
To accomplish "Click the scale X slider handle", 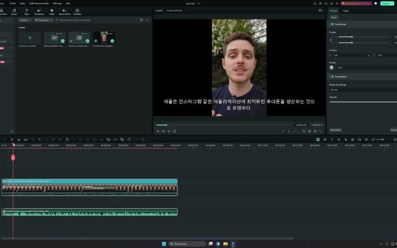I will 352,37.
